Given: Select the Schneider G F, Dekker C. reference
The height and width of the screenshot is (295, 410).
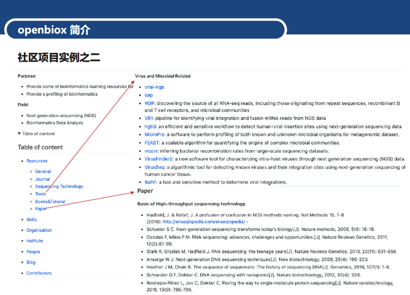Looking at the screenshot, I should pyautogui.click(x=253, y=275).
